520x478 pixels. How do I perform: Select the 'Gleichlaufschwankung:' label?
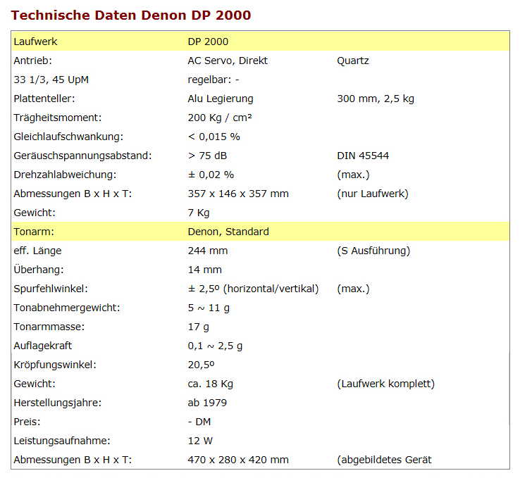click(68, 137)
